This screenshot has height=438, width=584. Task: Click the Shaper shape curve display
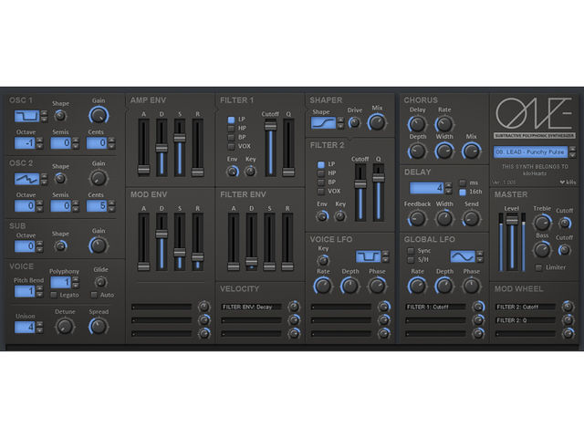tap(323, 123)
